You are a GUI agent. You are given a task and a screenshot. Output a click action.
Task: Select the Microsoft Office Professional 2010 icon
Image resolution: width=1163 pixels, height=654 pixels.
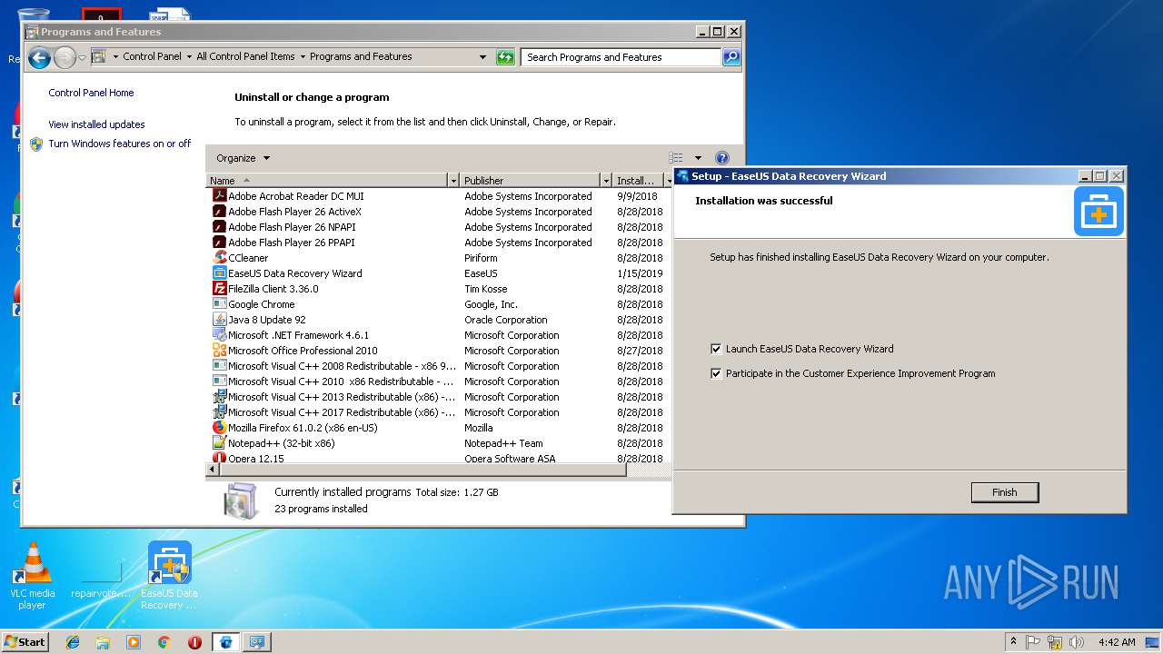click(219, 350)
